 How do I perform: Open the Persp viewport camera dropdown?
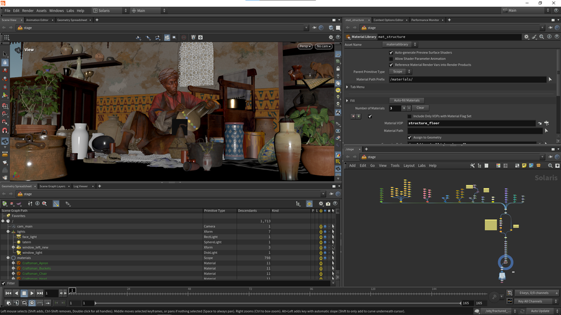(x=305, y=46)
